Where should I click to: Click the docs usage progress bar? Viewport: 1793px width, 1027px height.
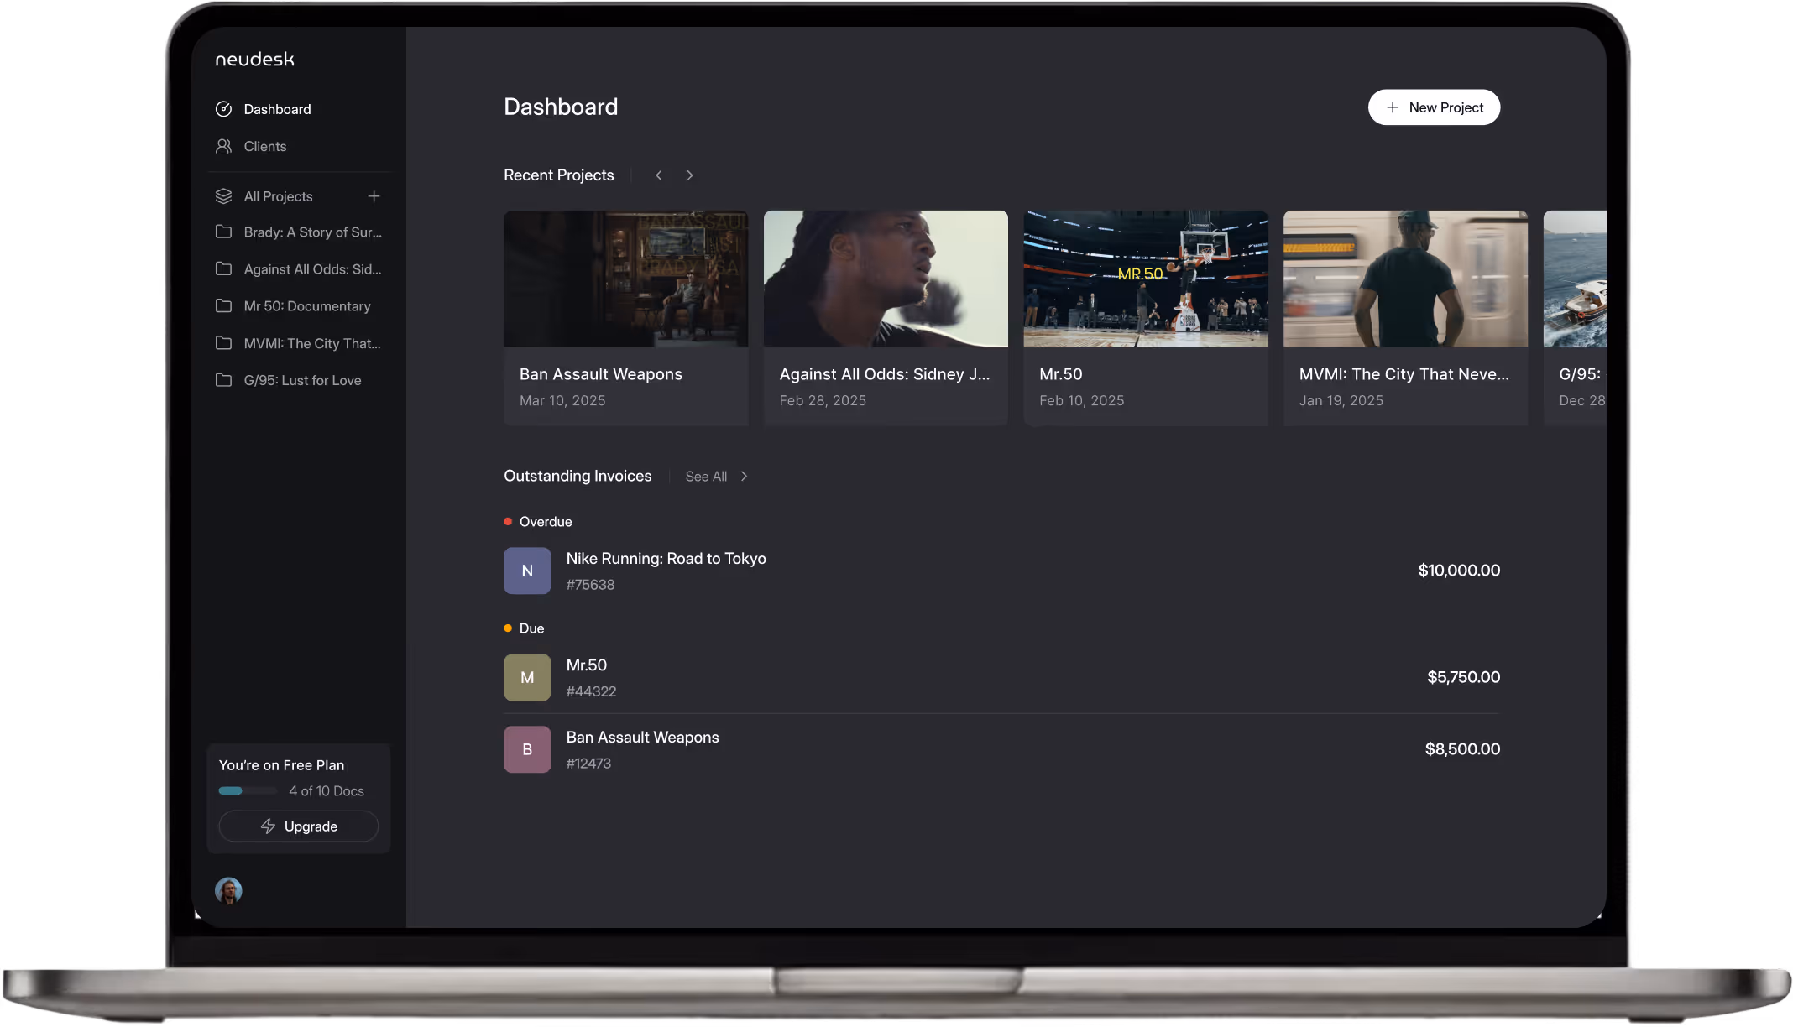click(x=248, y=791)
